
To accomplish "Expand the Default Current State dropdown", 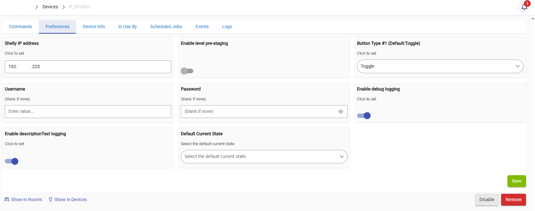I will coord(264,157).
